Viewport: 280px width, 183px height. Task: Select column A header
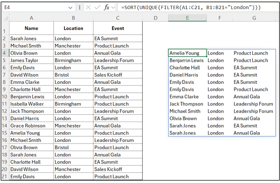[x=31, y=17]
